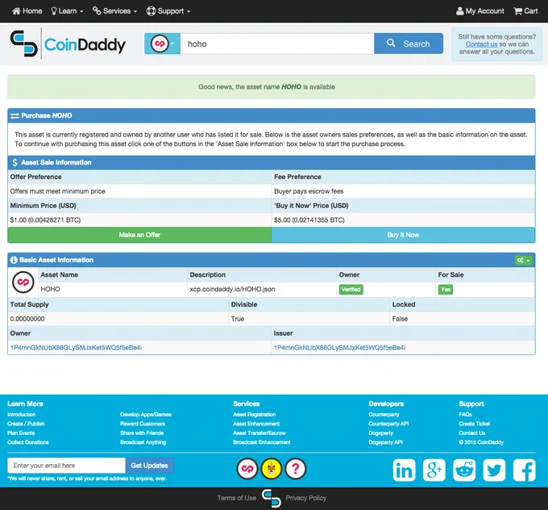Open the footer "Asset Registration" link
The width and height of the screenshot is (548, 510).
tap(255, 415)
